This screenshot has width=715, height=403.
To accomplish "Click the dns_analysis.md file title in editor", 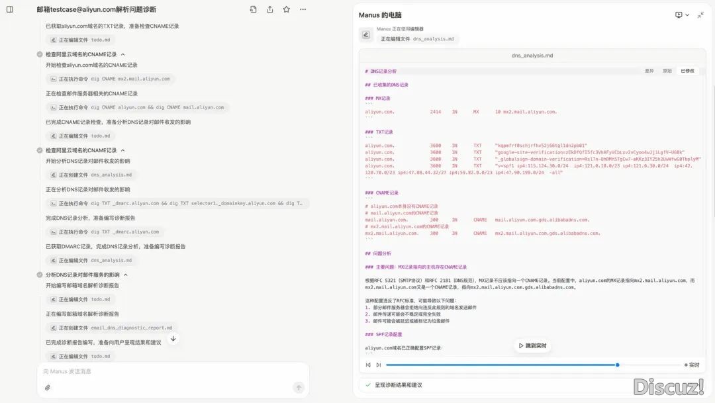I will tap(532, 56).
